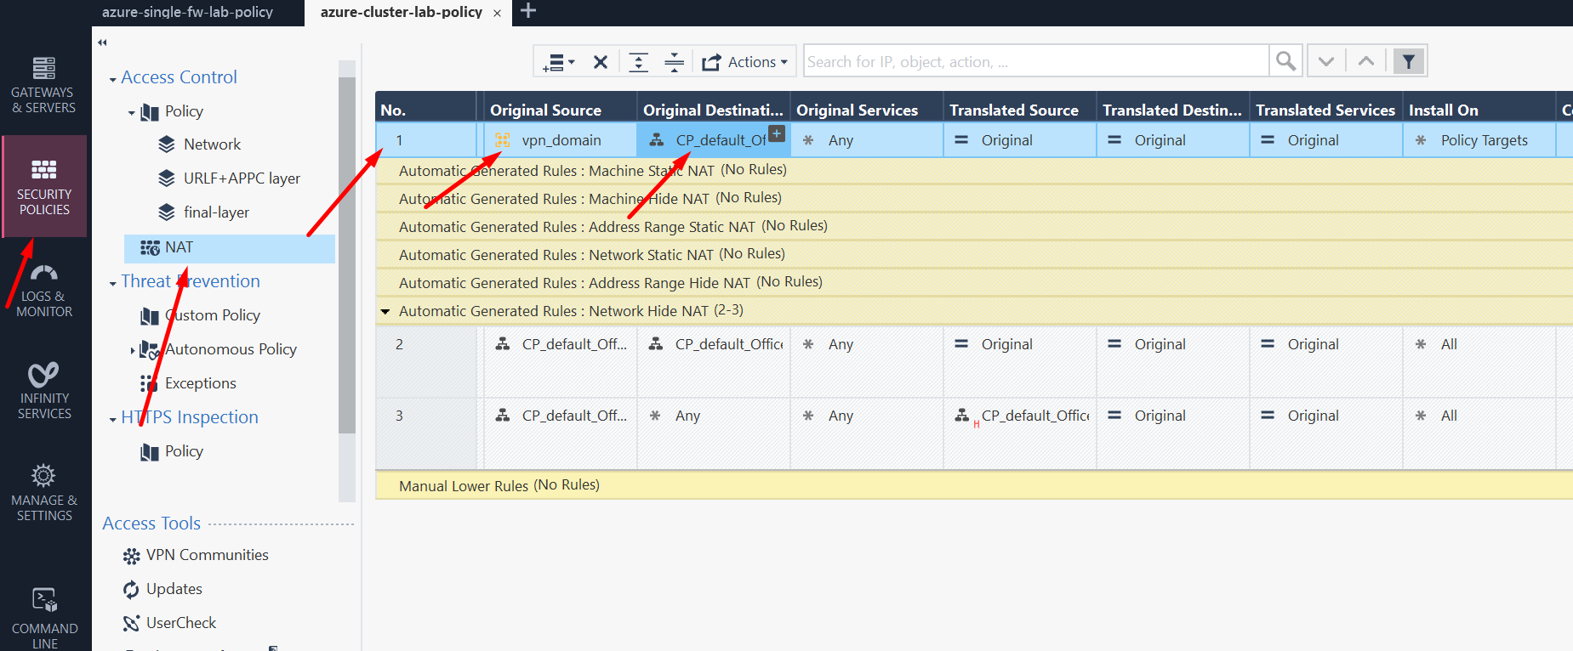
Task: Click the expand all sections icon
Action: pos(638,62)
